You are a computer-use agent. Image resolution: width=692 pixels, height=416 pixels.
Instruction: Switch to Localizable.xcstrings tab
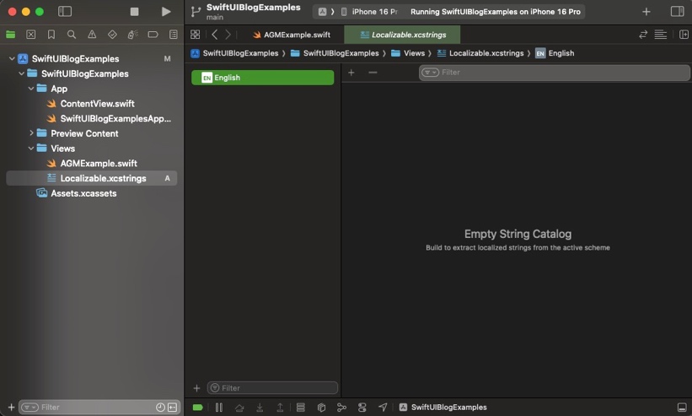point(403,35)
